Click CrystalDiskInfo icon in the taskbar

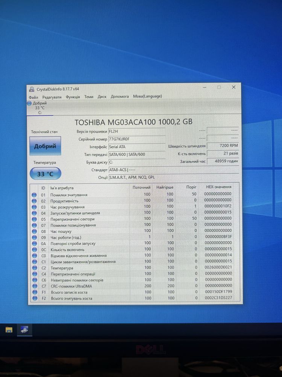coord(24,329)
